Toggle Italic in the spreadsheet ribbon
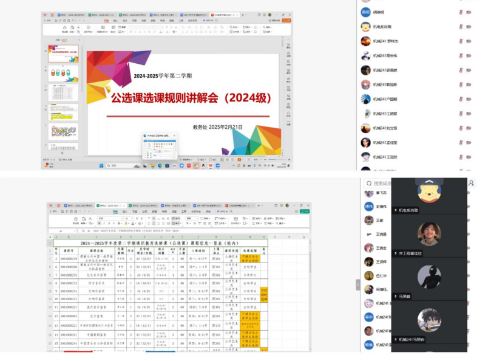The height and width of the screenshot is (361, 488). coord(104,223)
